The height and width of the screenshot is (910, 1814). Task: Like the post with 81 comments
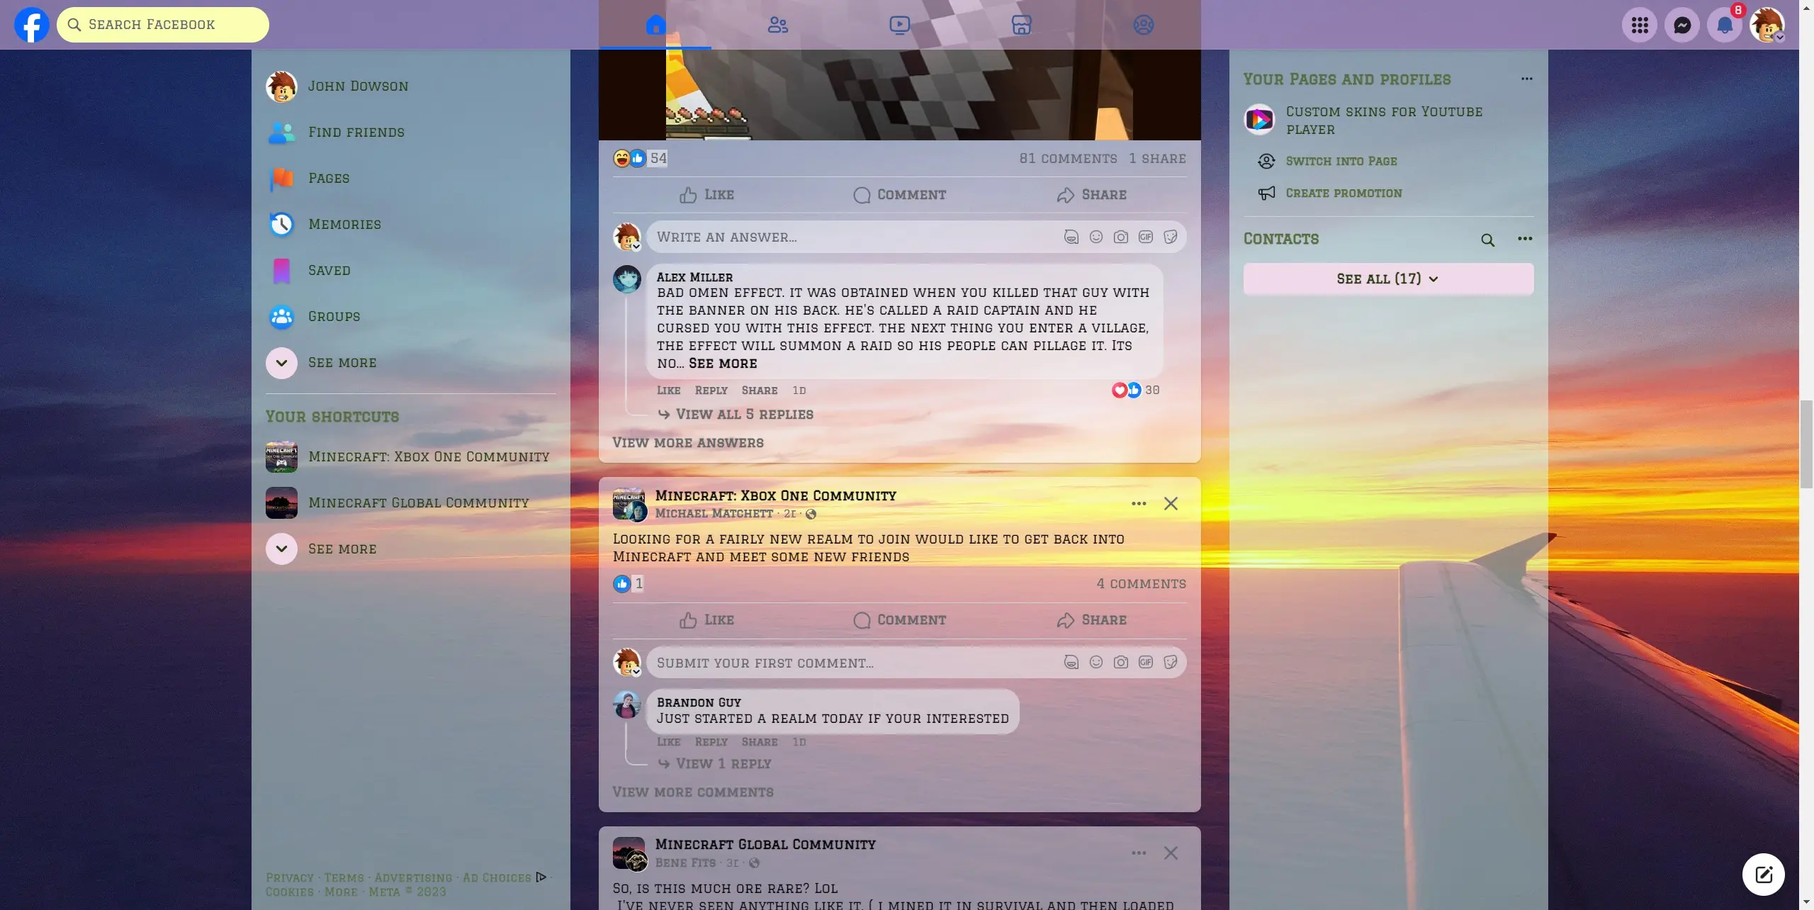pos(706,195)
